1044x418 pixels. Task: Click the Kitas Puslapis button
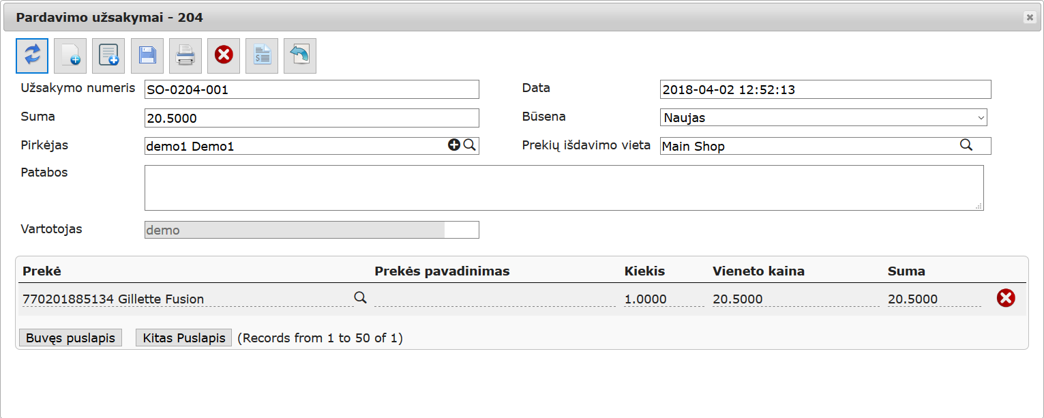(184, 338)
